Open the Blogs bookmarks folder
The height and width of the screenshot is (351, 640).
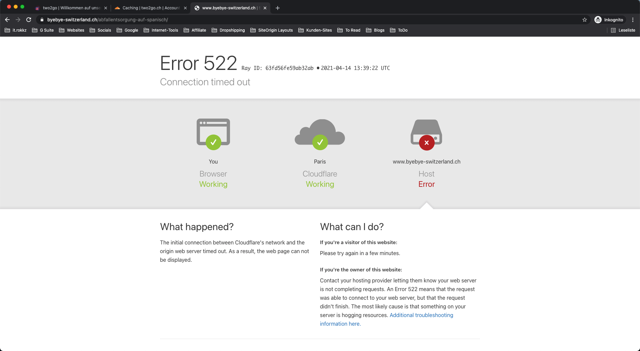point(375,30)
